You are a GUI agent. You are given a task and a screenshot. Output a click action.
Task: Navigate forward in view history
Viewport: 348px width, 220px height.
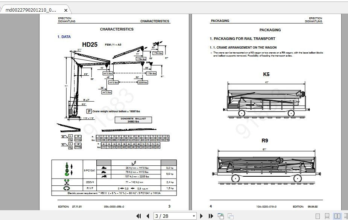tap(231, 216)
